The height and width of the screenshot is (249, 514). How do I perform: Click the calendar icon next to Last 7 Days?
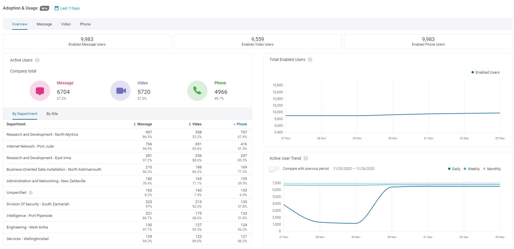[57, 8]
